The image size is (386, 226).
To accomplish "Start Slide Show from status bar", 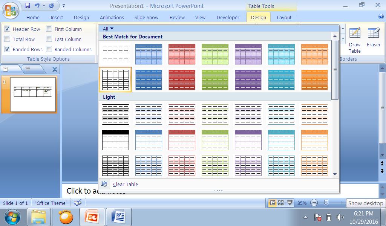I will (290, 203).
